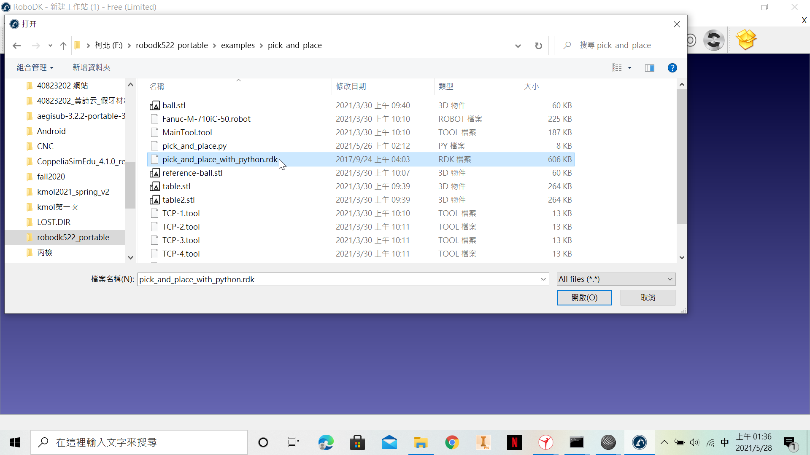This screenshot has width=810, height=455.
Task: Click 柯北 (F:) drive in breadcrumb
Action: click(108, 45)
